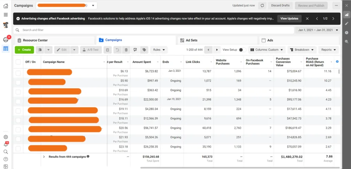Dismiss the advertising changes banner
This screenshot has width=351, height=169.
click(307, 19)
